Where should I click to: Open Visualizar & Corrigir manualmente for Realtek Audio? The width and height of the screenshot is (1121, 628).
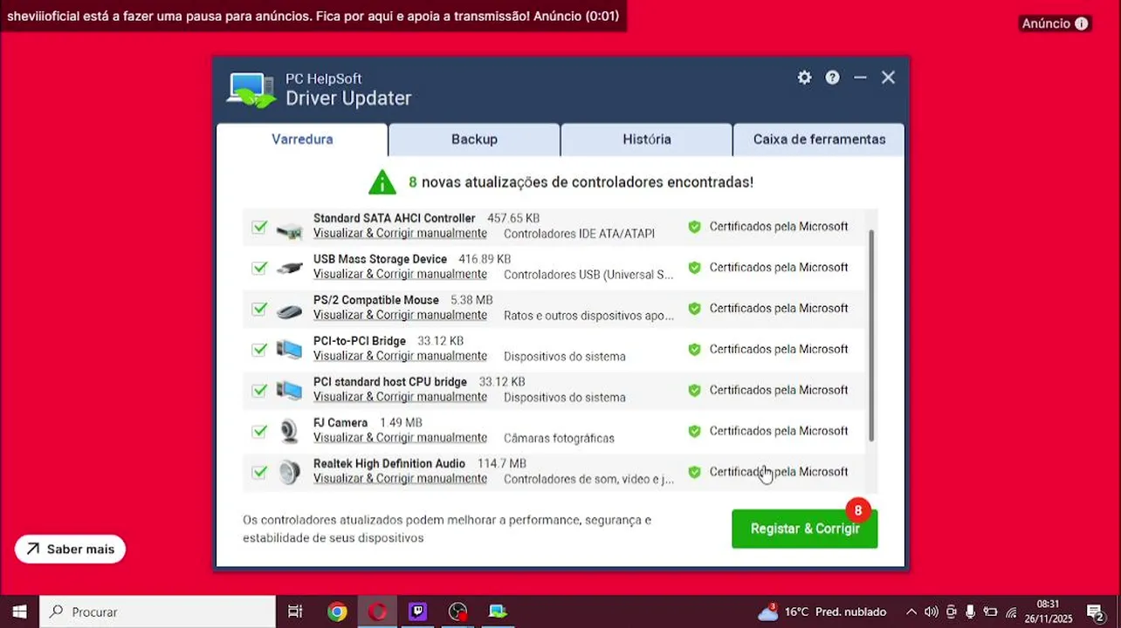coord(400,479)
